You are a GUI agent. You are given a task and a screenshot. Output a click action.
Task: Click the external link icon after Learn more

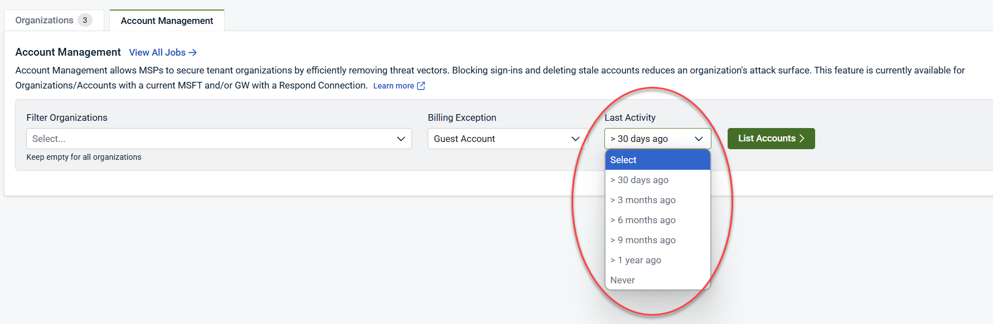pyautogui.click(x=421, y=86)
